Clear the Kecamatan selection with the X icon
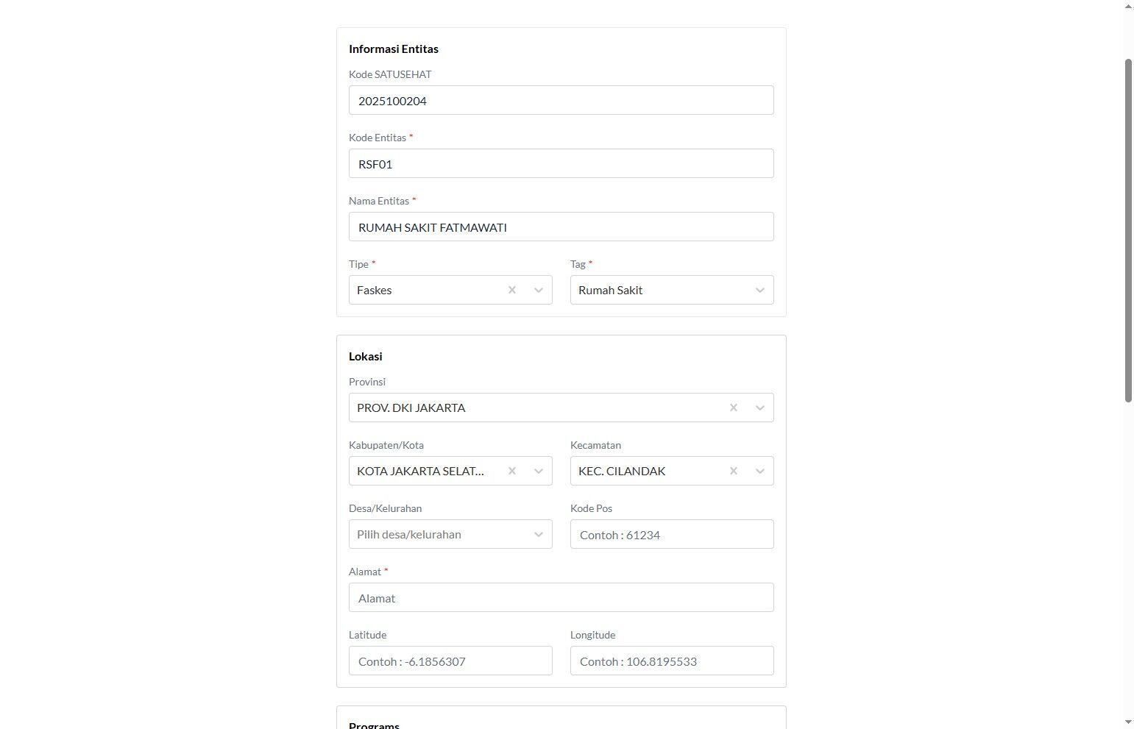1134x729 pixels. coord(734,471)
